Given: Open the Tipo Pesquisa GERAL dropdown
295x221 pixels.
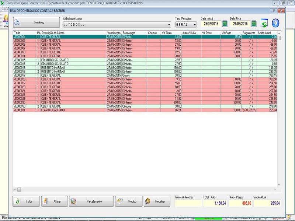Looking at the screenshot, I should click(x=195, y=25).
